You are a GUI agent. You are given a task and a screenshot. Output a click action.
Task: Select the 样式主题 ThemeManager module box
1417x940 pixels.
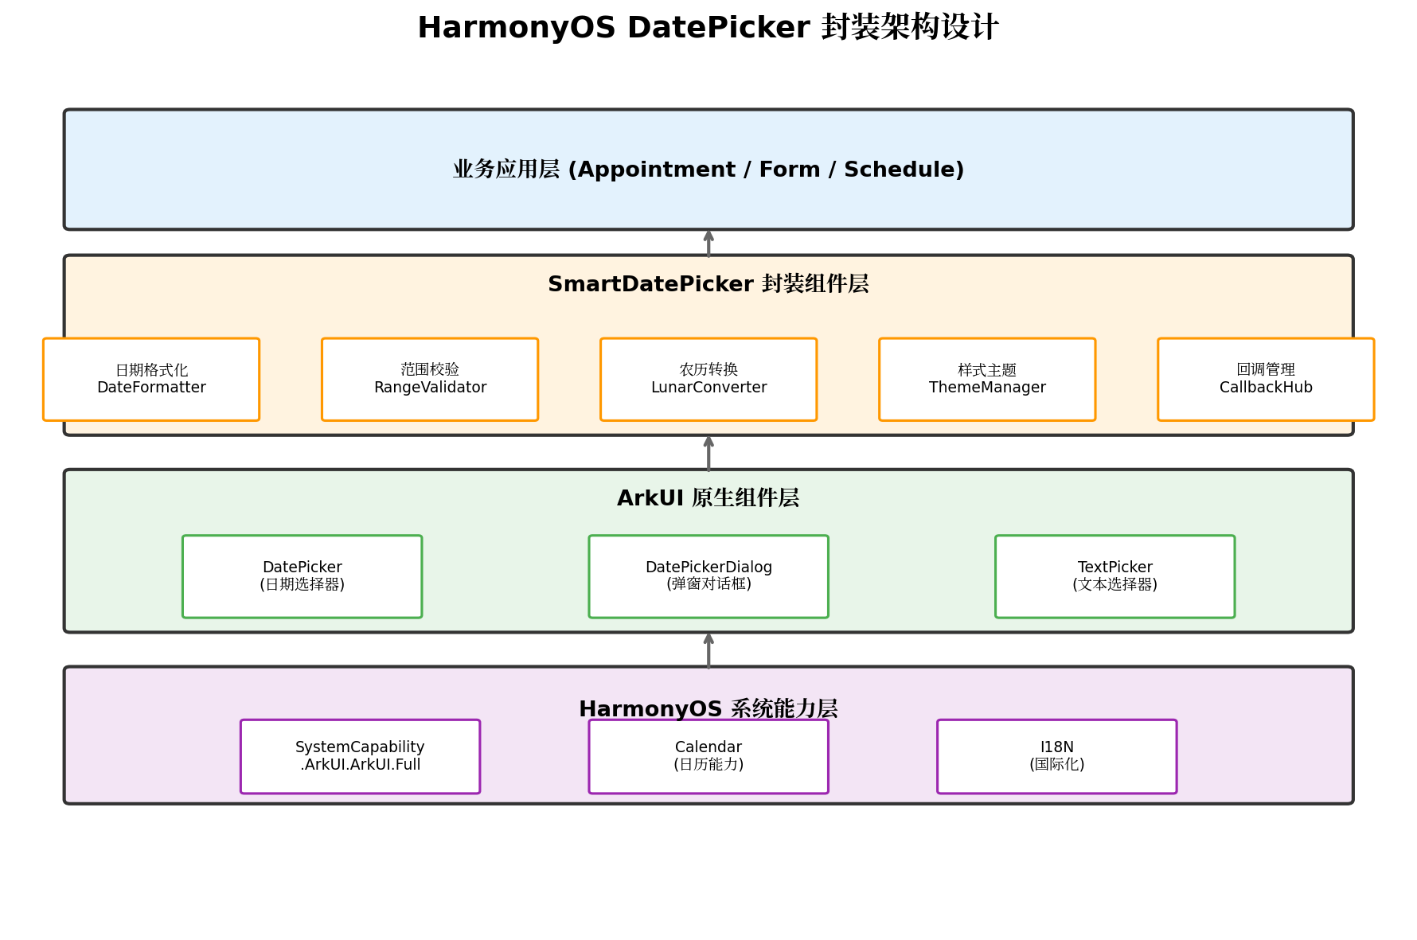click(987, 380)
